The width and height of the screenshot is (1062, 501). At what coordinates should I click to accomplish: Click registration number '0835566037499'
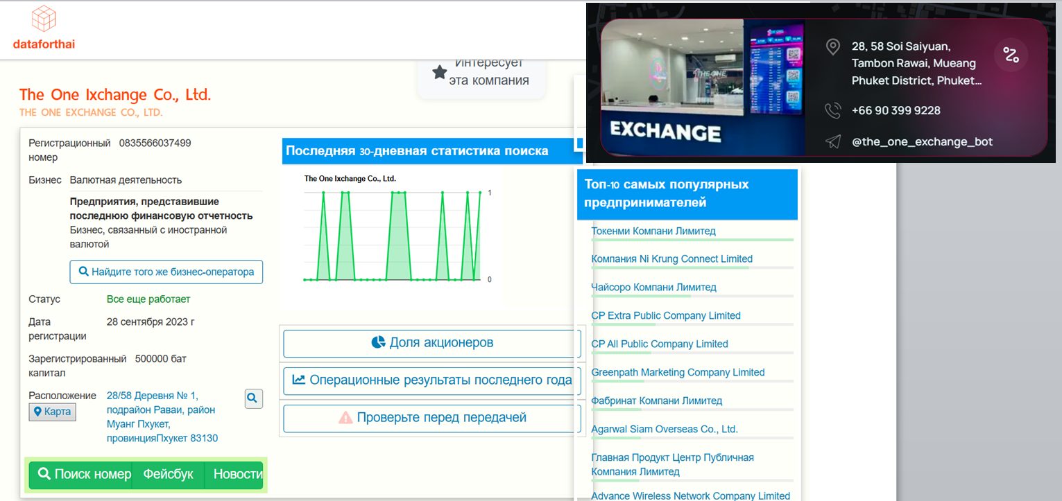coord(155,143)
